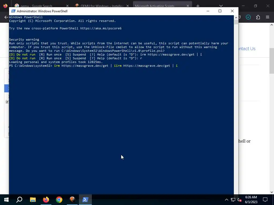Viewport: 274px width, 205px height.
Task: Maximize the PowerShell window
Action: [220, 11]
